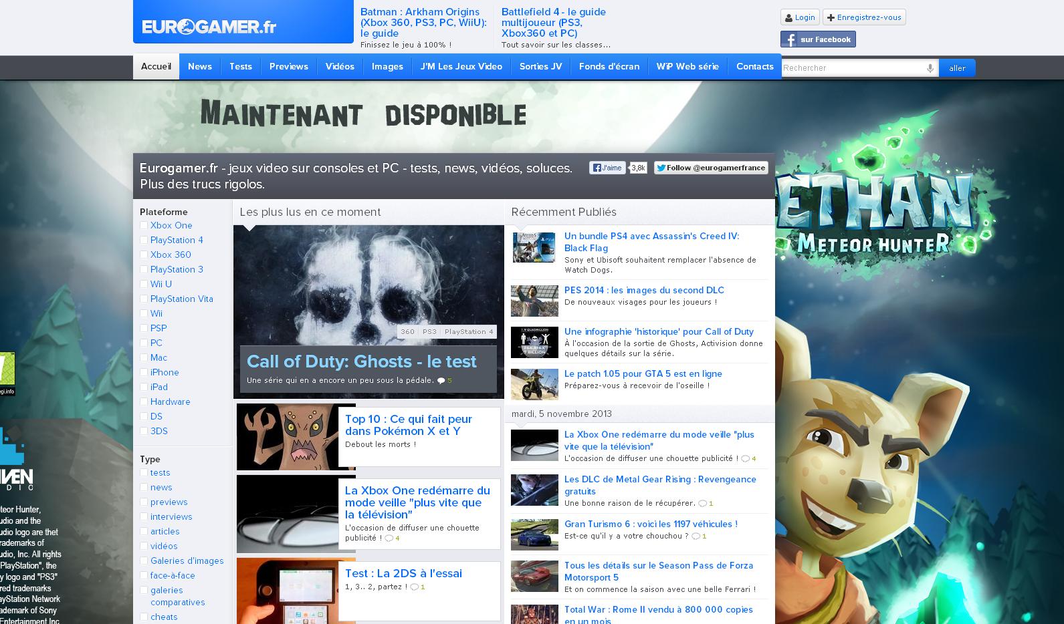The width and height of the screenshot is (1064, 624).
Task: Tick the Xbox One platform checkbox
Action: click(x=144, y=226)
